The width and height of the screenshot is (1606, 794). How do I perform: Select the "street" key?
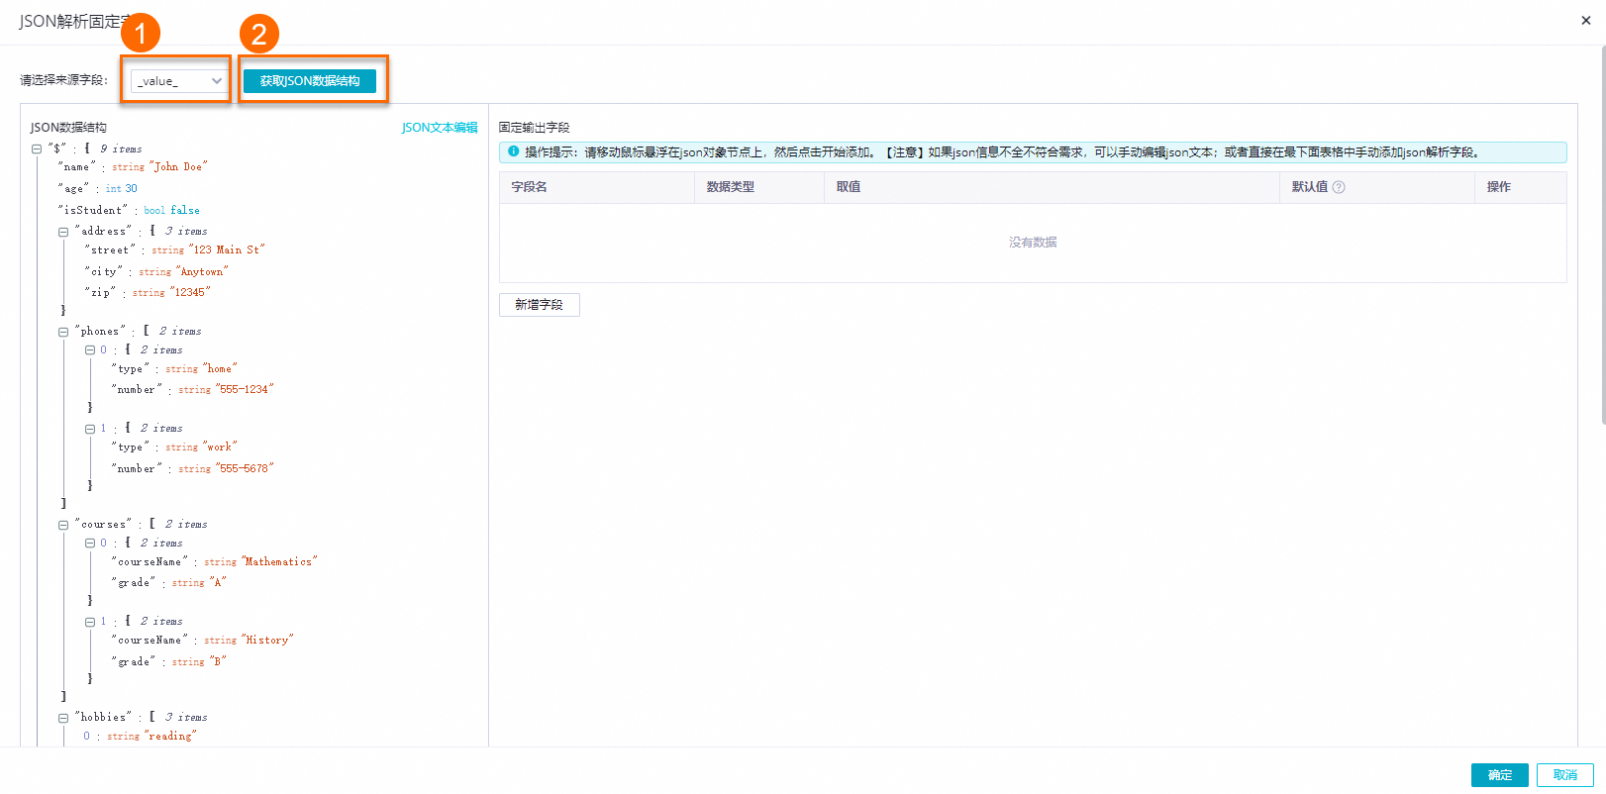[110, 250]
